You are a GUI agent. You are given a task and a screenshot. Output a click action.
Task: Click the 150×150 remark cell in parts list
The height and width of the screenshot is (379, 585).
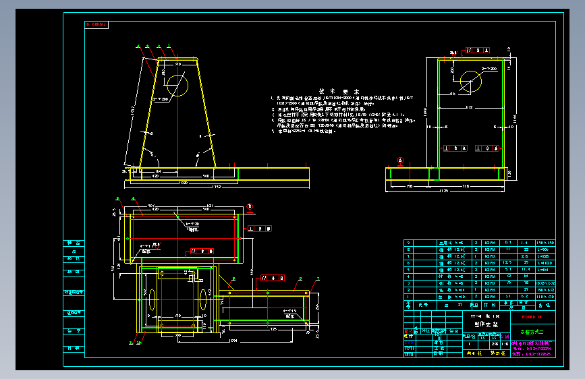[x=545, y=243]
